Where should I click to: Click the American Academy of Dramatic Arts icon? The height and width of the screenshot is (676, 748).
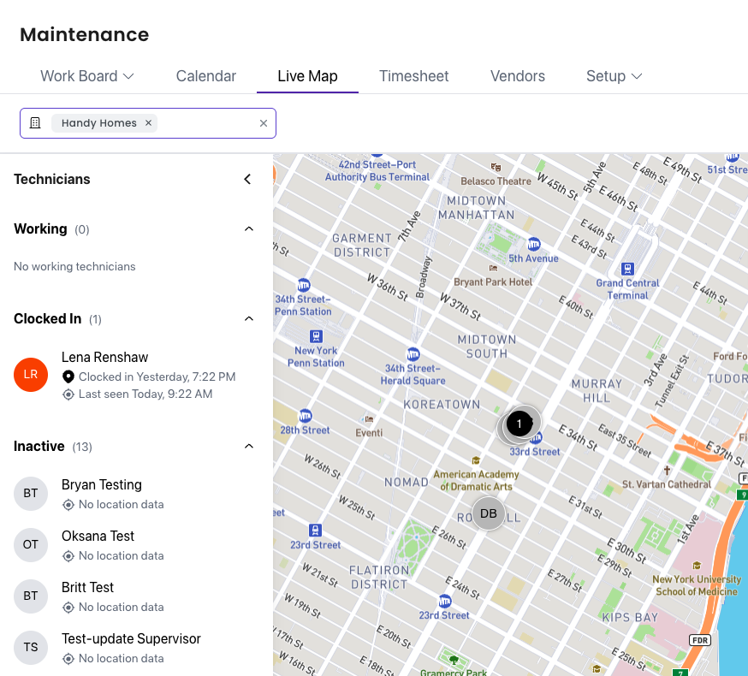point(476,460)
